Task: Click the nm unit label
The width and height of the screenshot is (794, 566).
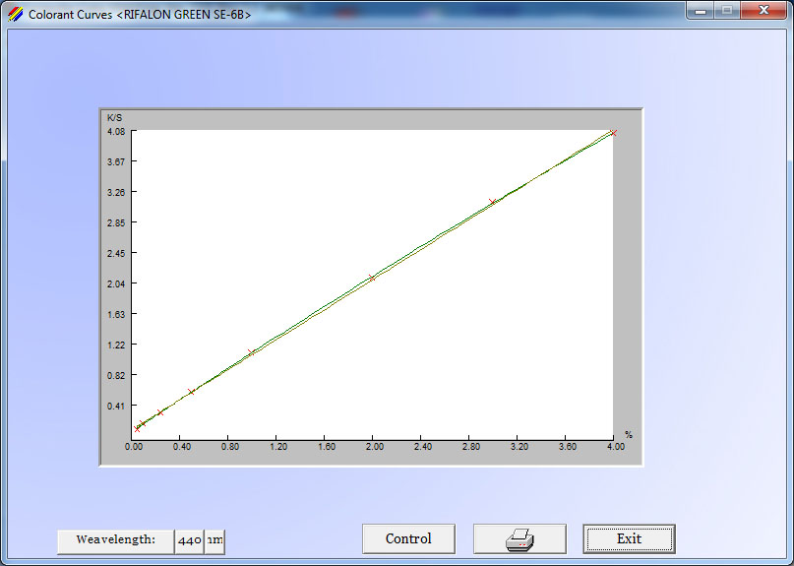Action: coord(214,541)
